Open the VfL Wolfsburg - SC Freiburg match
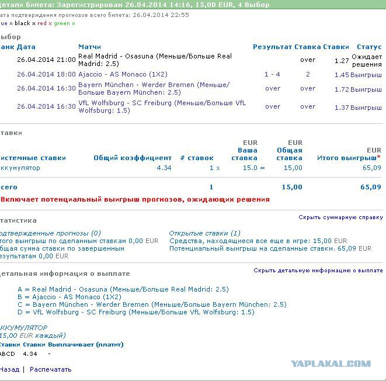The image size is (386, 381). click(162, 106)
